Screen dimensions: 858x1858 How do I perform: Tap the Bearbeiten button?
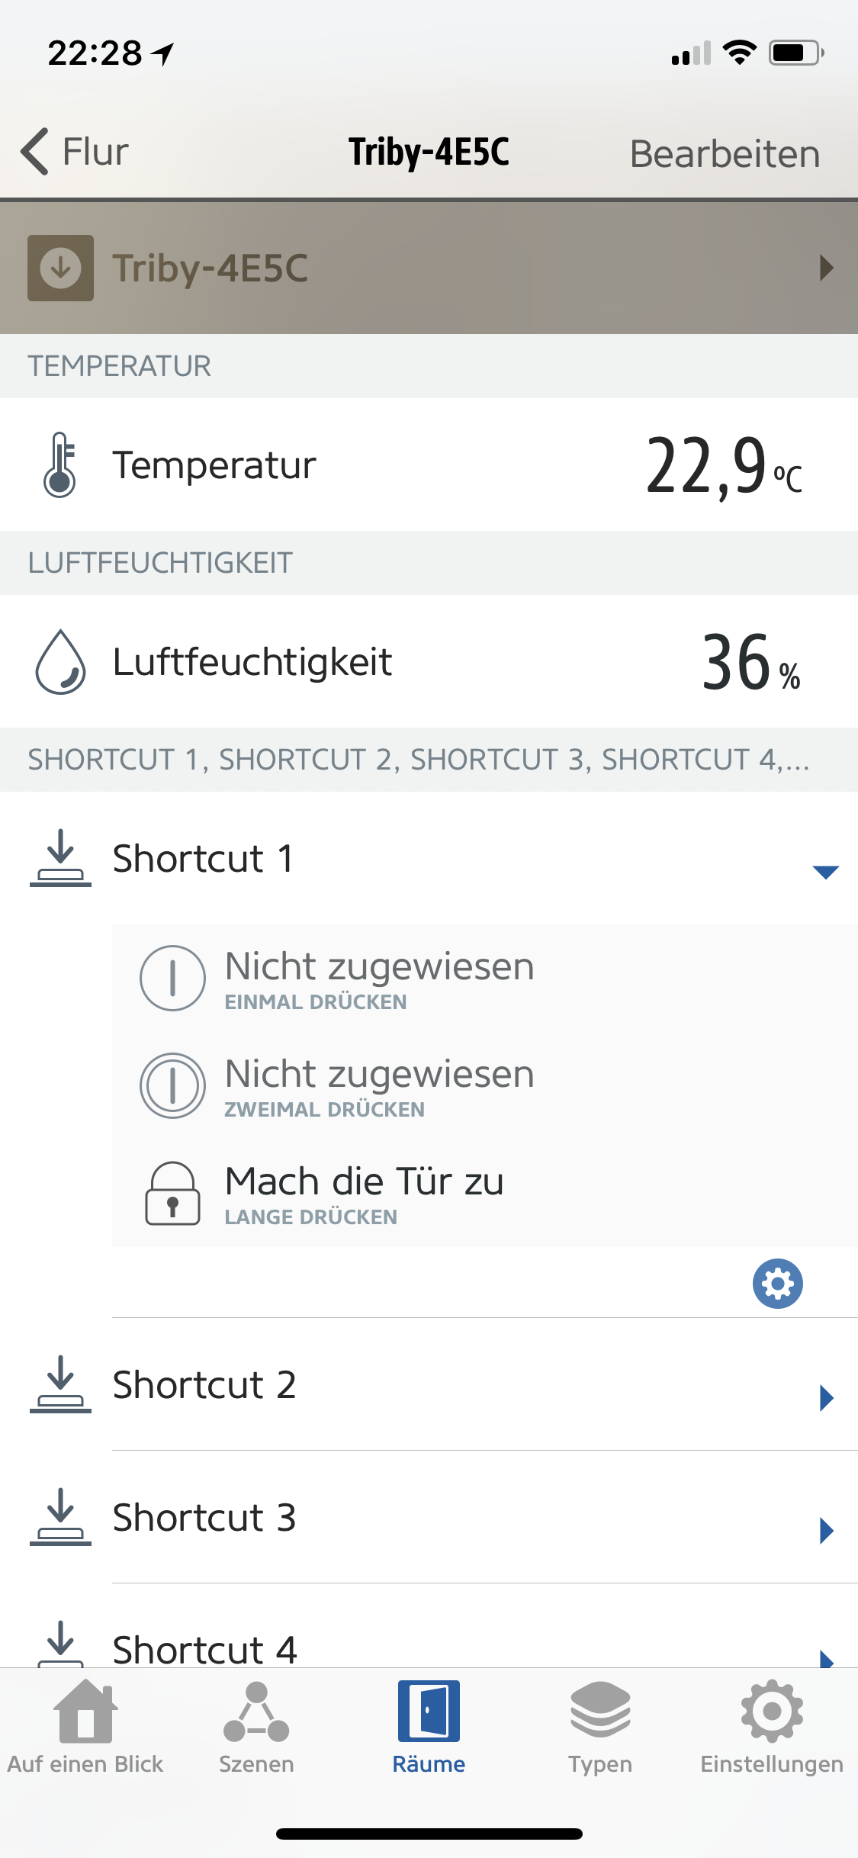click(725, 153)
